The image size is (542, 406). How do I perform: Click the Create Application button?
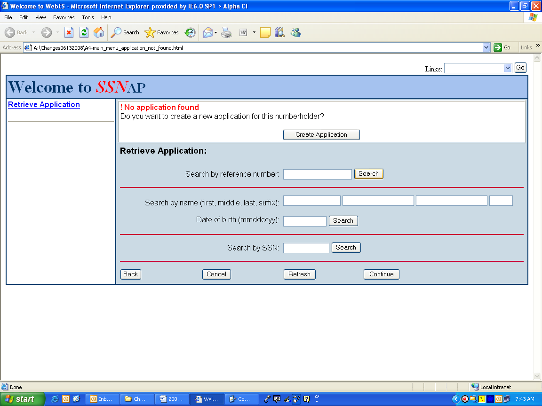pos(321,135)
